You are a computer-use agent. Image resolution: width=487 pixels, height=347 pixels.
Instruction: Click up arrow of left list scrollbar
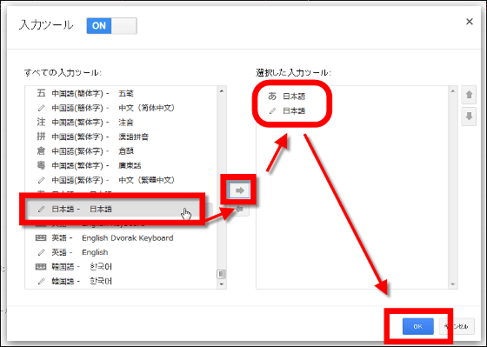(222, 91)
